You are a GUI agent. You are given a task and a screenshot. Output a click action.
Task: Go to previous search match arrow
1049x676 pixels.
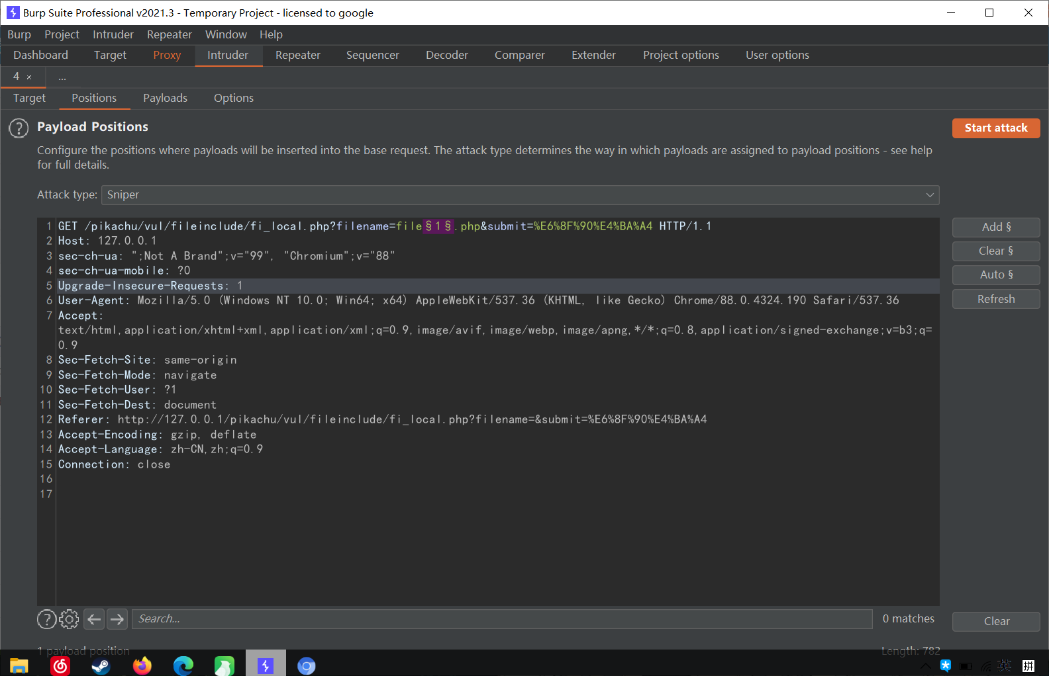(x=95, y=619)
